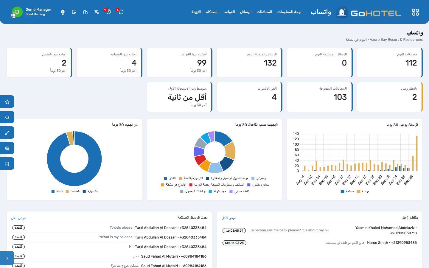Open the Marco Smith waiting conversation row
This screenshot has width=429, height=268.
click(319, 243)
